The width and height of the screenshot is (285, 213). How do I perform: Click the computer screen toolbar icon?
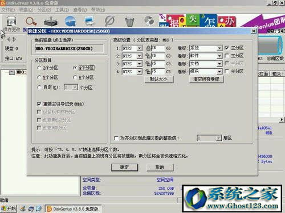[89, 21]
